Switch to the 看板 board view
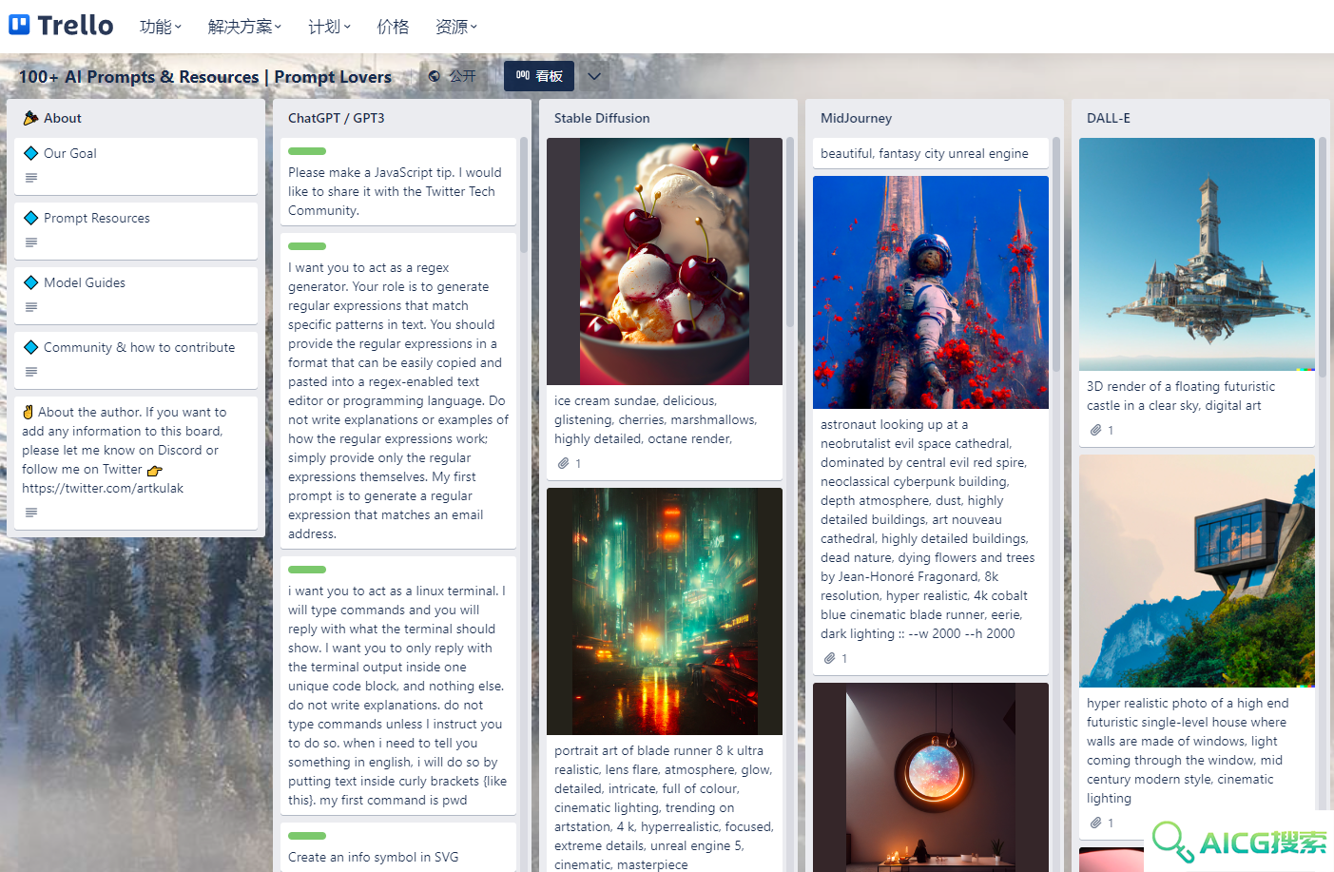Image resolution: width=1334 pixels, height=872 pixels. click(539, 76)
